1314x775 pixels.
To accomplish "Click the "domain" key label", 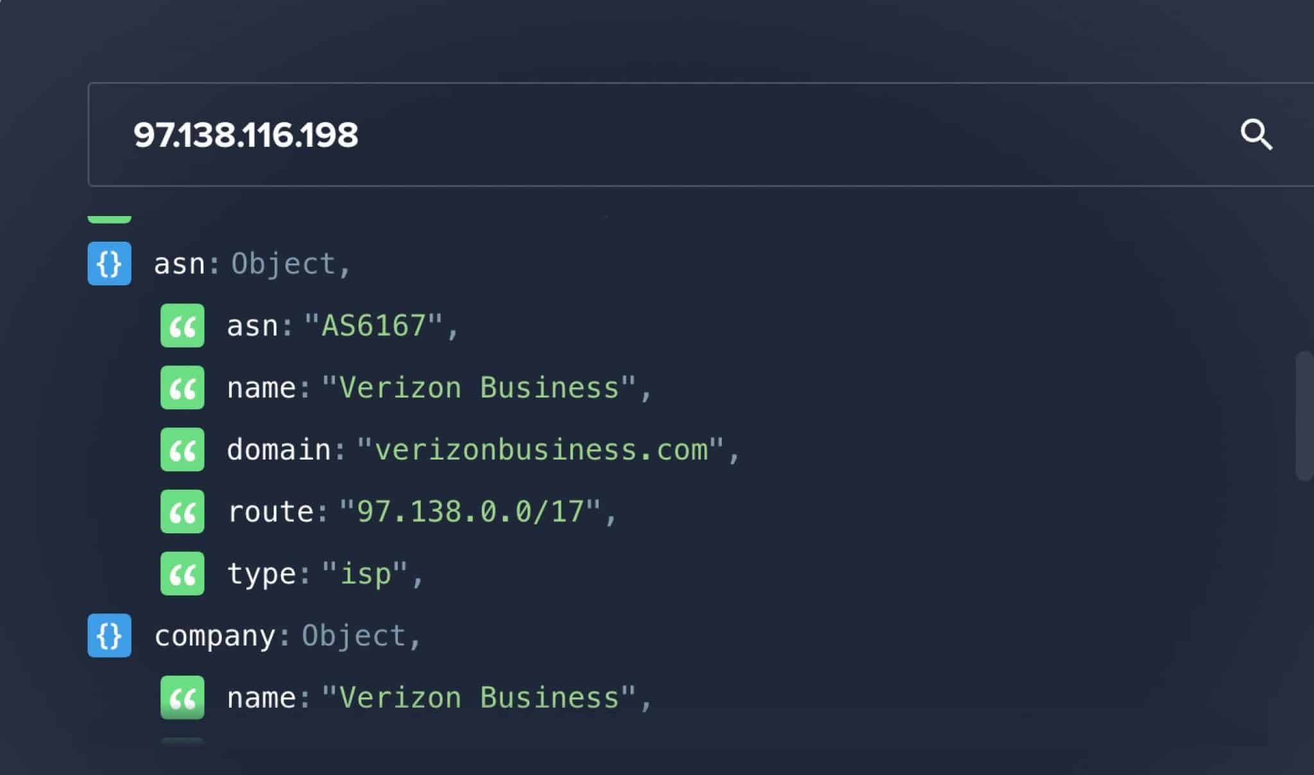I will (x=278, y=449).
